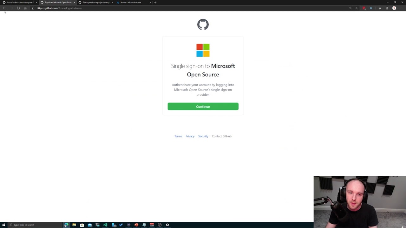Image resolution: width=406 pixels, height=228 pixels.
Task: Open the Favorites list
Action: 380,8
